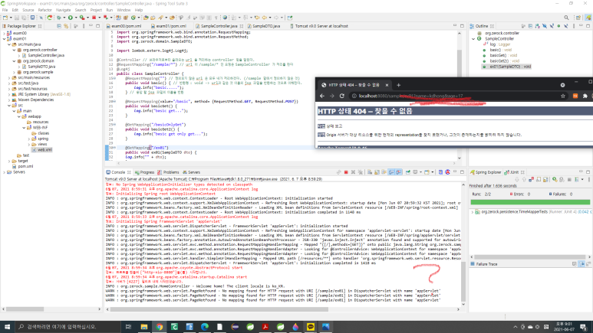Select basicGet2() in Outline
The height and width of the screenshot is (333, 593).
(x=505, y=60)
